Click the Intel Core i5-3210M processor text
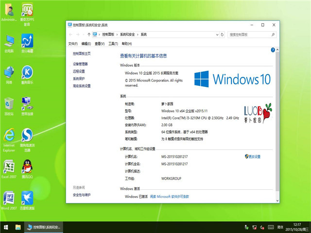311x233 pixels. tap(200, 118)
